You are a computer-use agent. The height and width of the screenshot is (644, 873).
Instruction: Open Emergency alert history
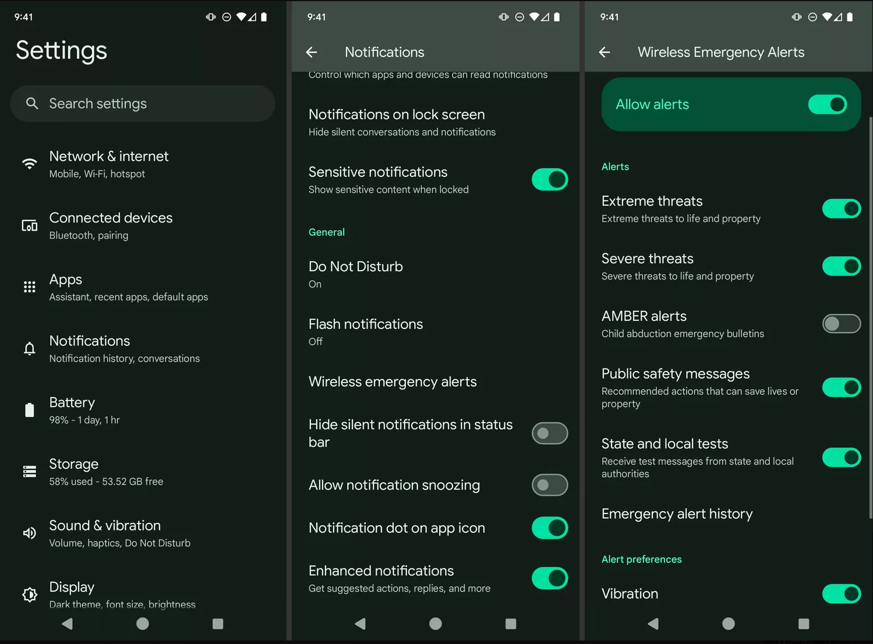pyautogui.click(x=677, y=514)
